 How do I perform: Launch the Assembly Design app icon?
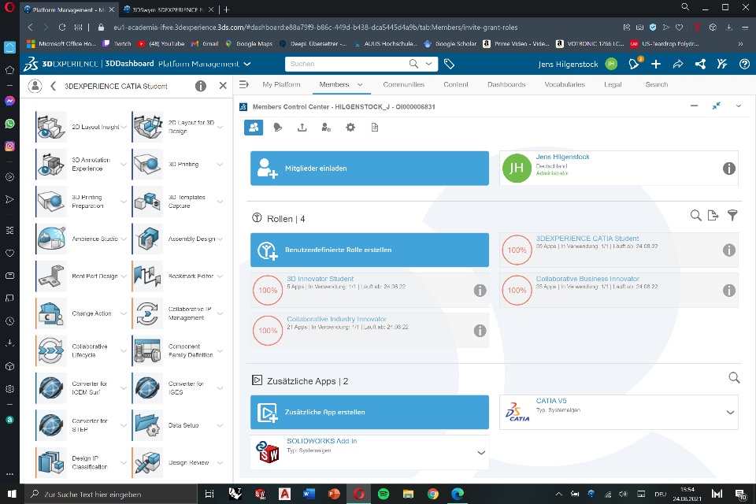147,239
